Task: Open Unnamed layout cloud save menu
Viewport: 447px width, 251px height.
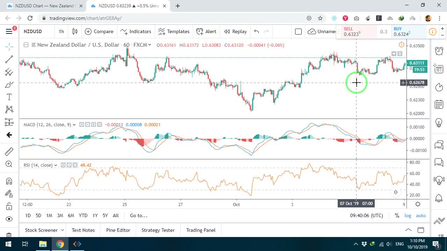Action: [x=321, y=31]
